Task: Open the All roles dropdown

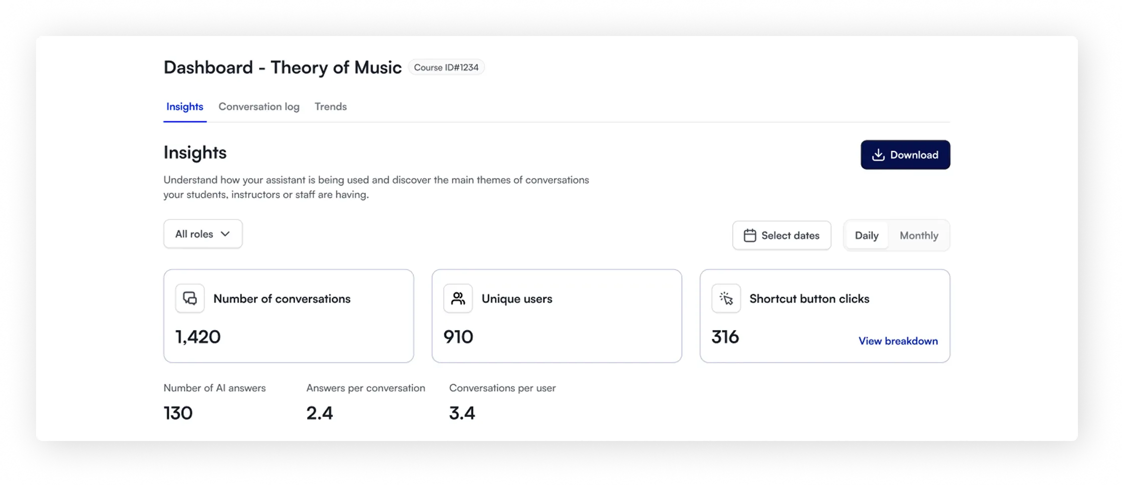Action: point(203,234)
